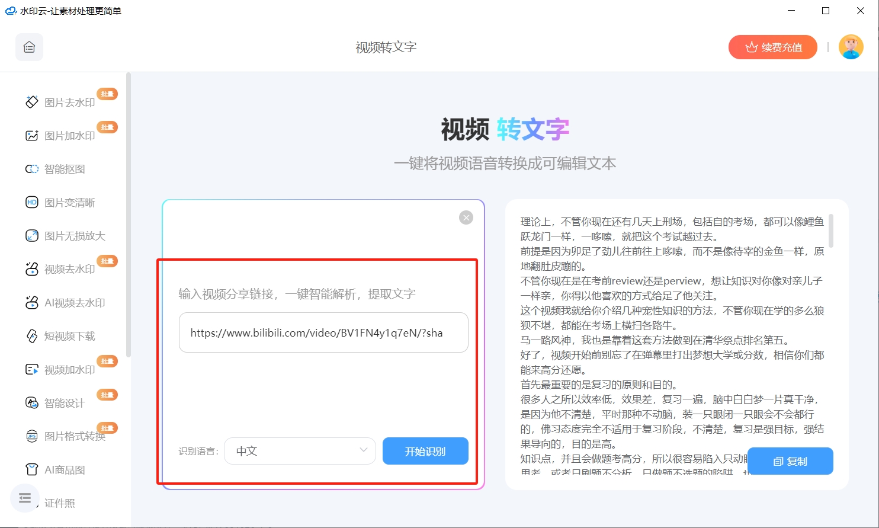Open the AI视频去水印 menu item
The width and height of the screenshot is (879, 528).
(x=75, y=303)
